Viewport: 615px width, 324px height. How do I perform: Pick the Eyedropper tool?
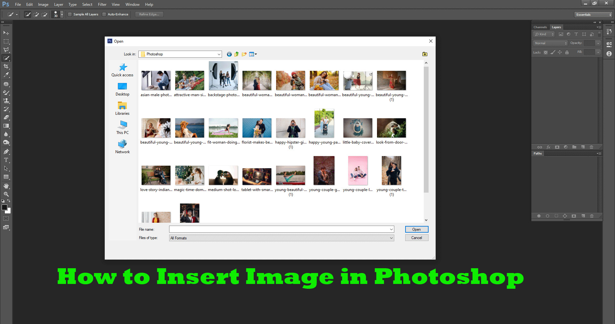6,75
